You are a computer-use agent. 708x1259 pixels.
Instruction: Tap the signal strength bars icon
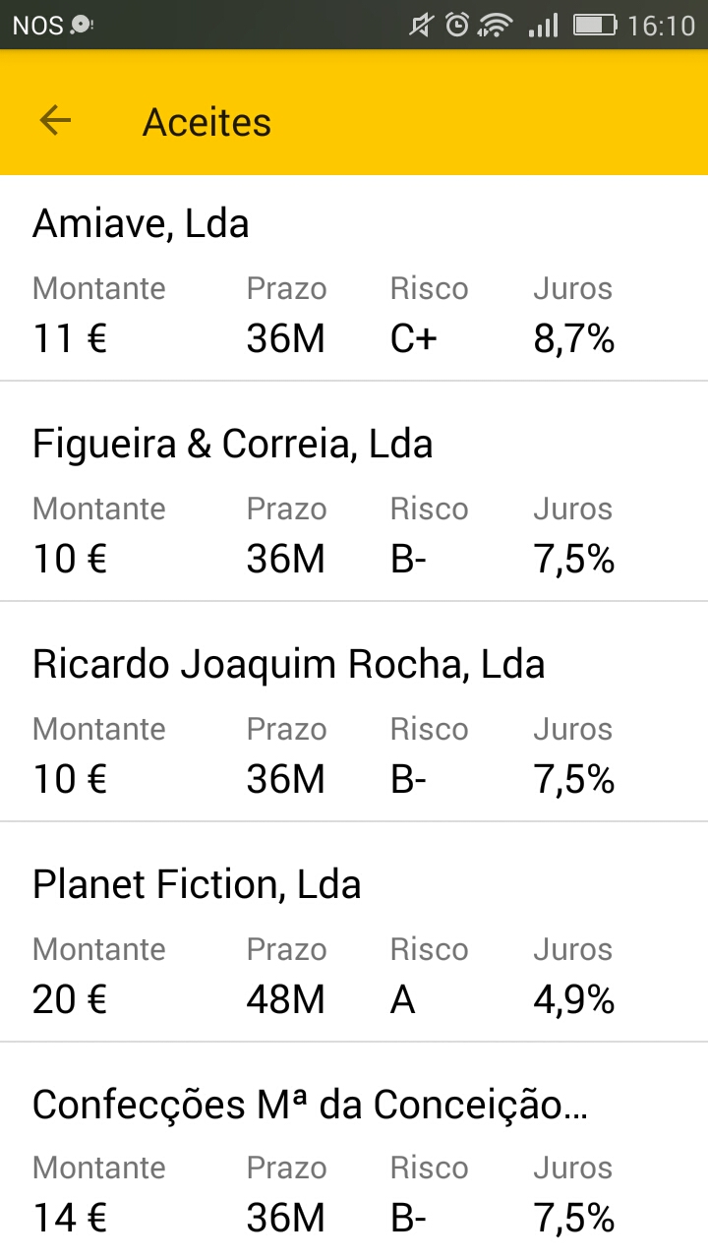click(543, 26)
